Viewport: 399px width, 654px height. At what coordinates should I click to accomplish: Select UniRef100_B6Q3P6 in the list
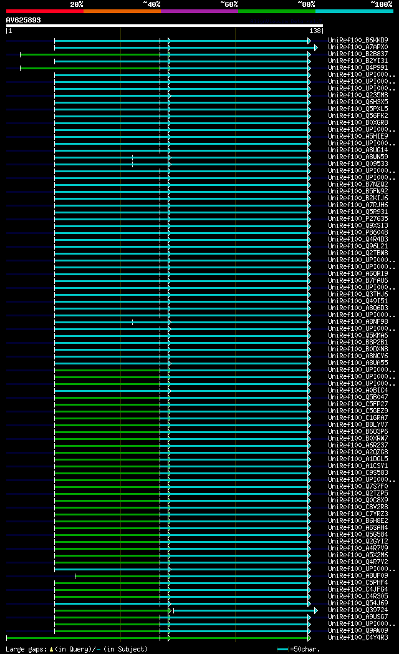358,432
